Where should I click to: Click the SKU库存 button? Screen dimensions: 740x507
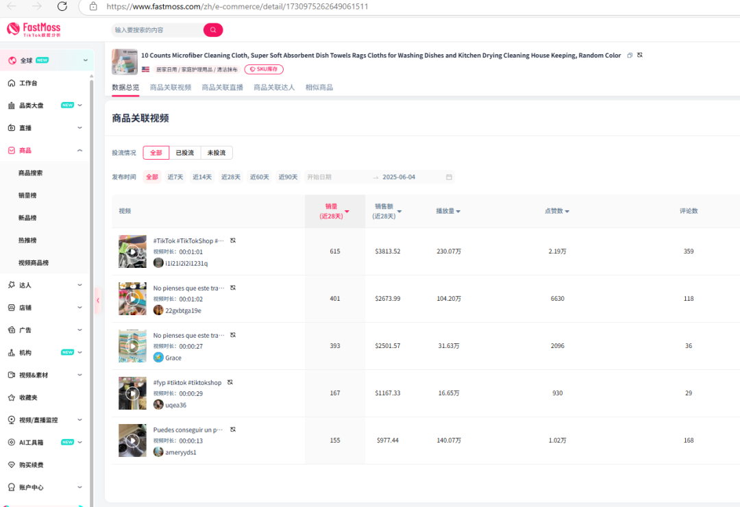tap(264, 69)
